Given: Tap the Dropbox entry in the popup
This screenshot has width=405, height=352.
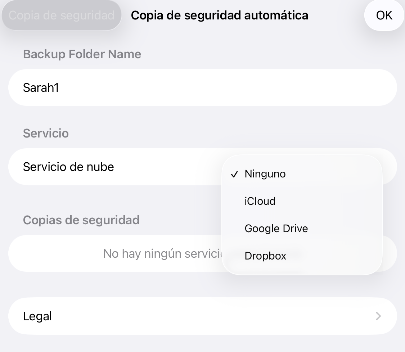Looking at the screenshot, I should [x=265, y=256].
